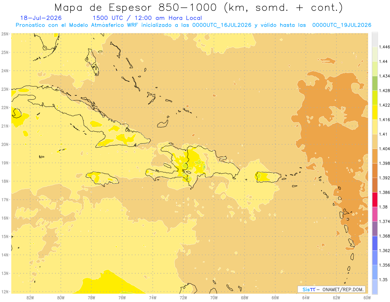Click the legend value '1.41'
This screenshot has width=390, height=302.
click(383, 134)
